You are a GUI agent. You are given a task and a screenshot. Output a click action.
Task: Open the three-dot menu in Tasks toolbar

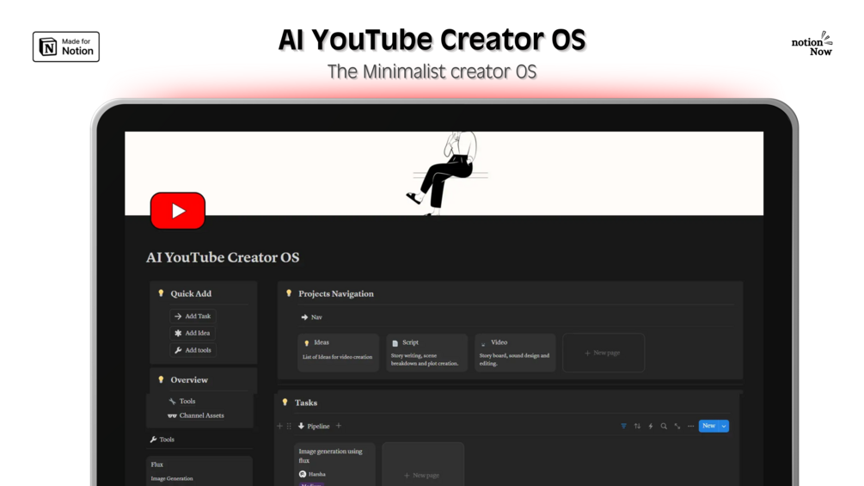click(x=690, y=426)
